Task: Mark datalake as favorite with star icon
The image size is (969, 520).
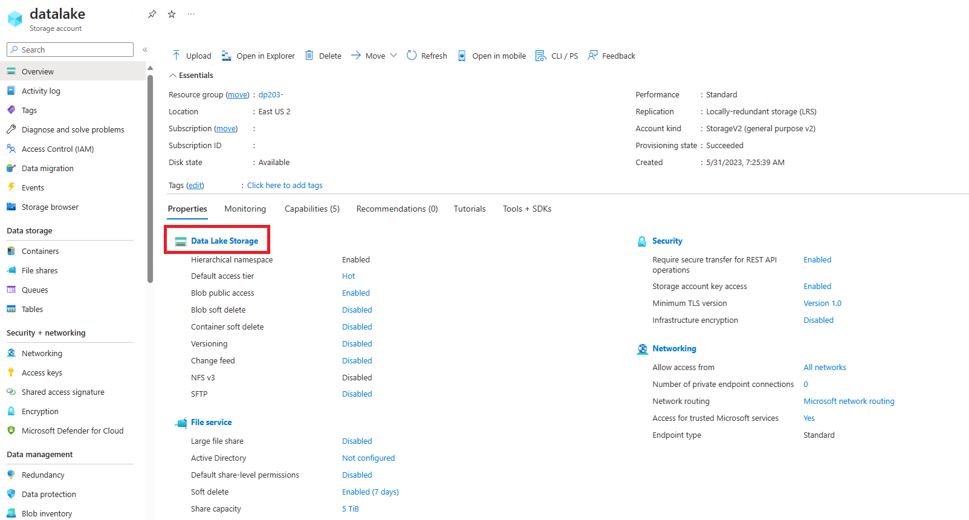Action: [x=172, y=14]
